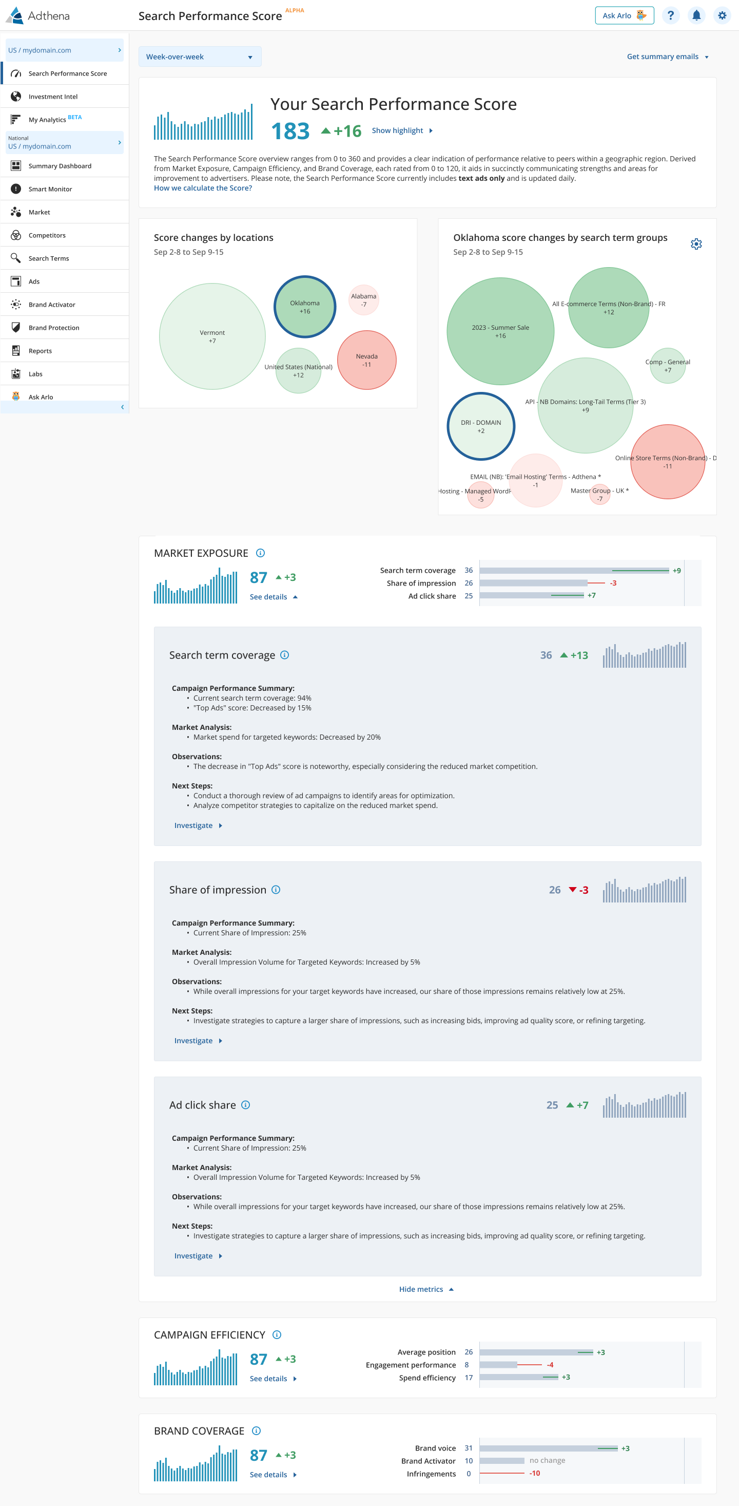The height and width of the screenshot is (1506, 739).
Task: Collapse Market Exposure See details
Action: [x=274, y=597]
